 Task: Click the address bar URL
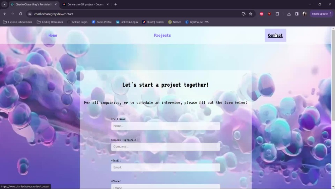tap(54, 14)
